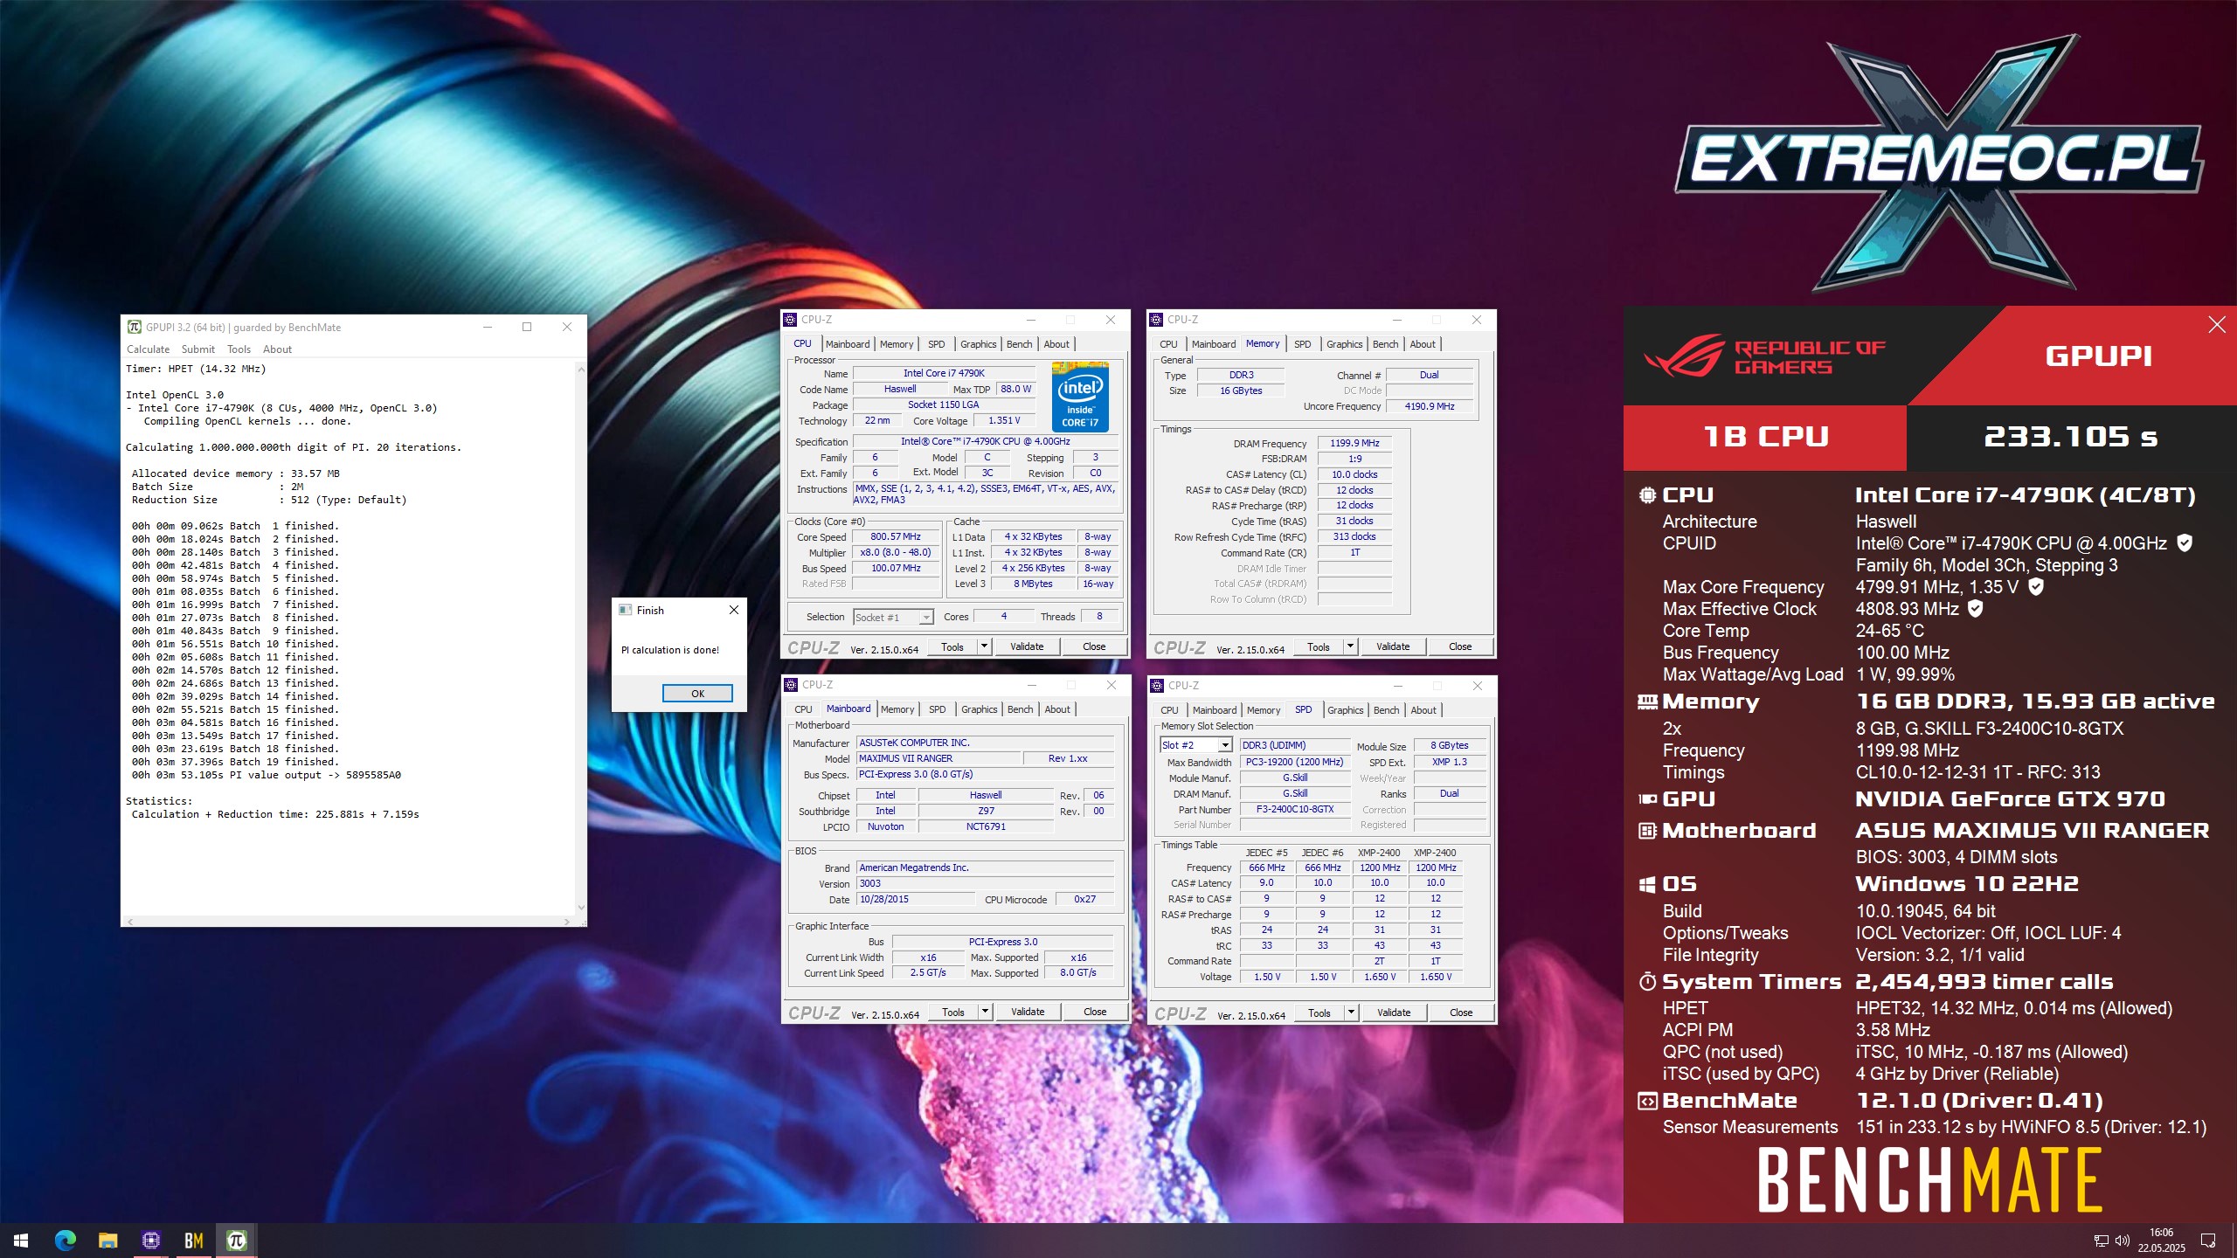The width and height of the screenshot is (2237, 1258).
Task: Confirm the Finish dialog with OK
Action: [697, 694]
